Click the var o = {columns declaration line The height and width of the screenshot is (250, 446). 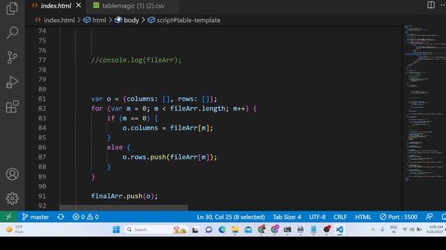pyautogui.click(x=154, y=99)
